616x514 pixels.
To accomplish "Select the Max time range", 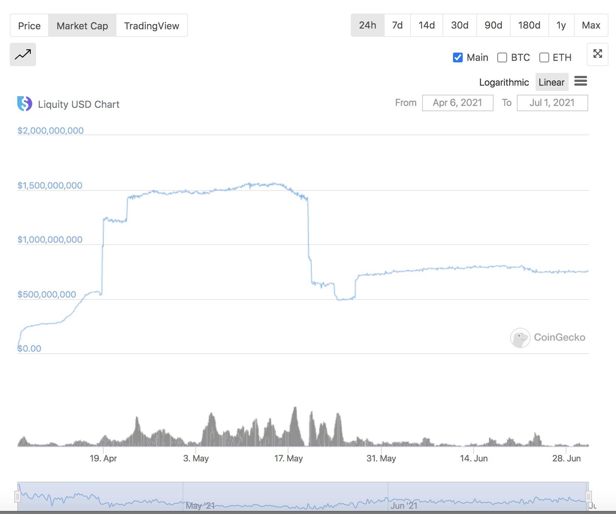I will [591, 25].
